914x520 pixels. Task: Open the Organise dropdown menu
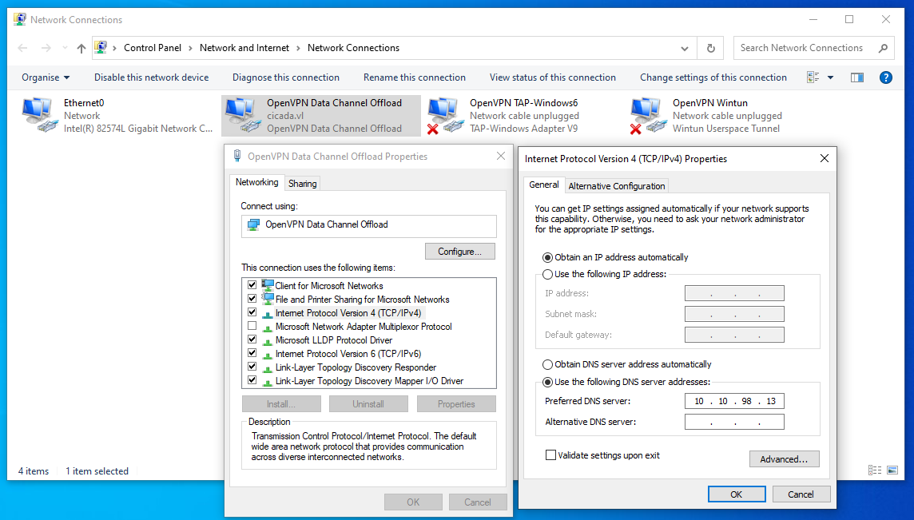coord(46,77)
